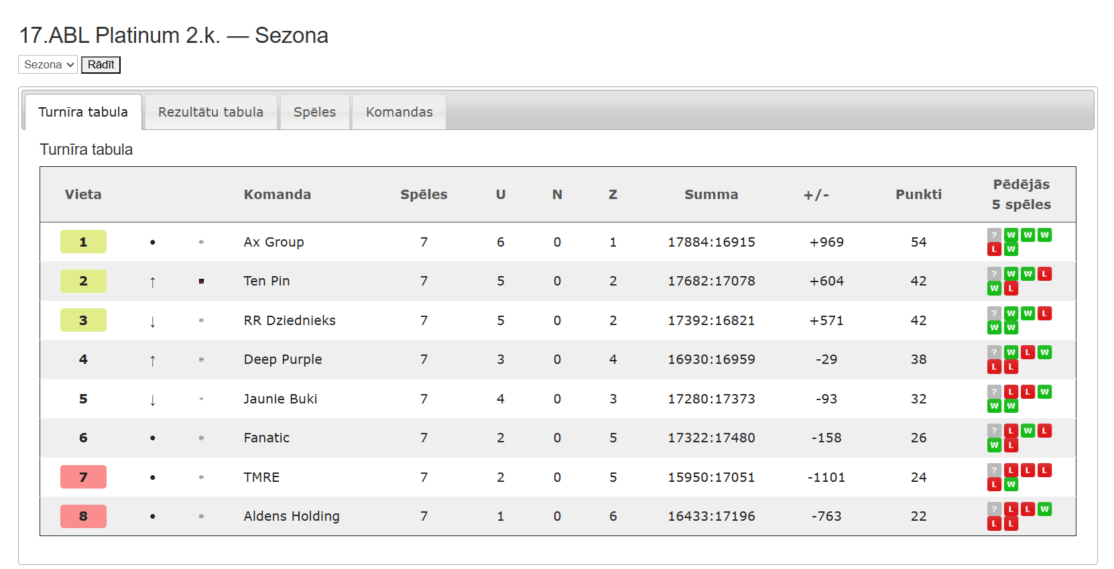The width and height of the screenshot is (1114, 569).
Task: Click the Punkti column header
Action: [x=918, y=194]
